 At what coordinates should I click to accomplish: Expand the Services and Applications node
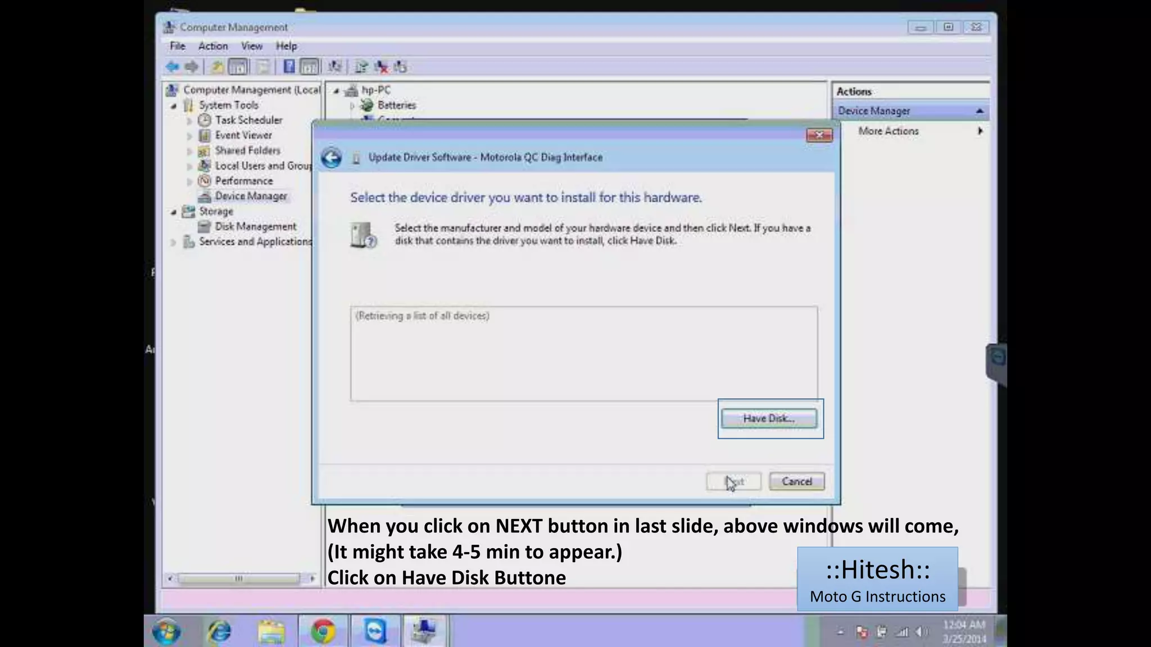pos(174,242)
